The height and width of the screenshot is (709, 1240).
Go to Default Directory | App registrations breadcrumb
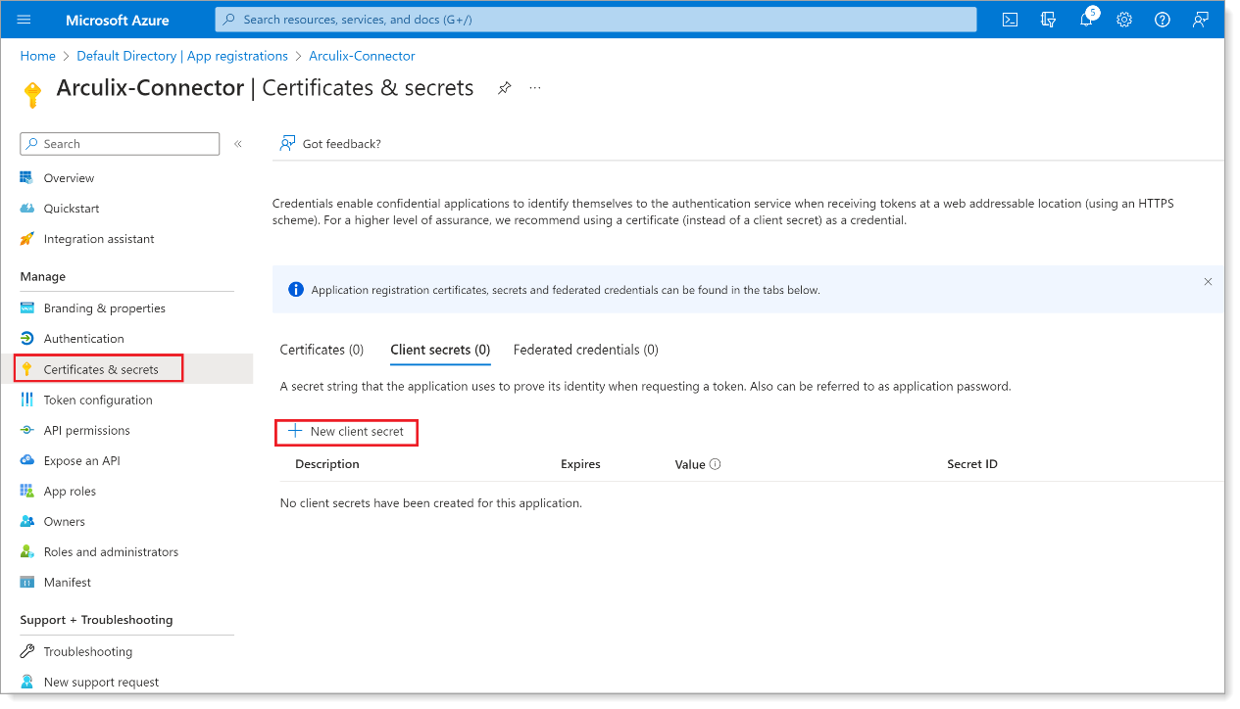tap(182, 56)
